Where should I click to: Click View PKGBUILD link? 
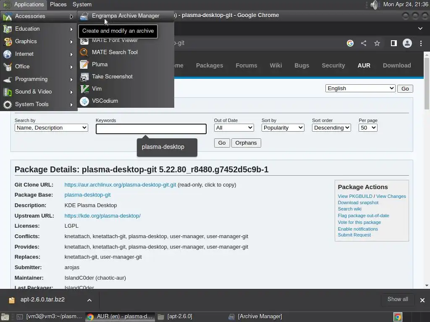coord(355,196)
